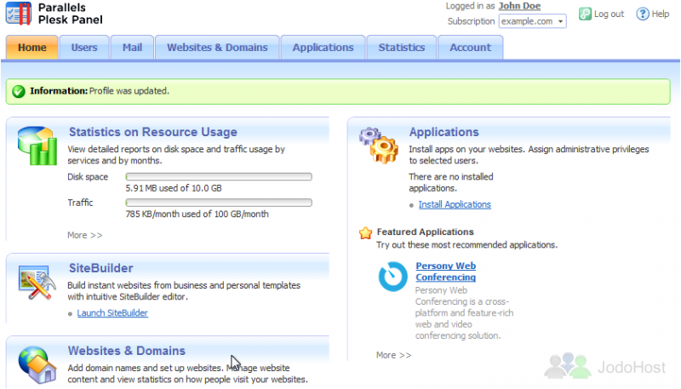Click the Launch SiteBuilder link

tap(112, 313)
